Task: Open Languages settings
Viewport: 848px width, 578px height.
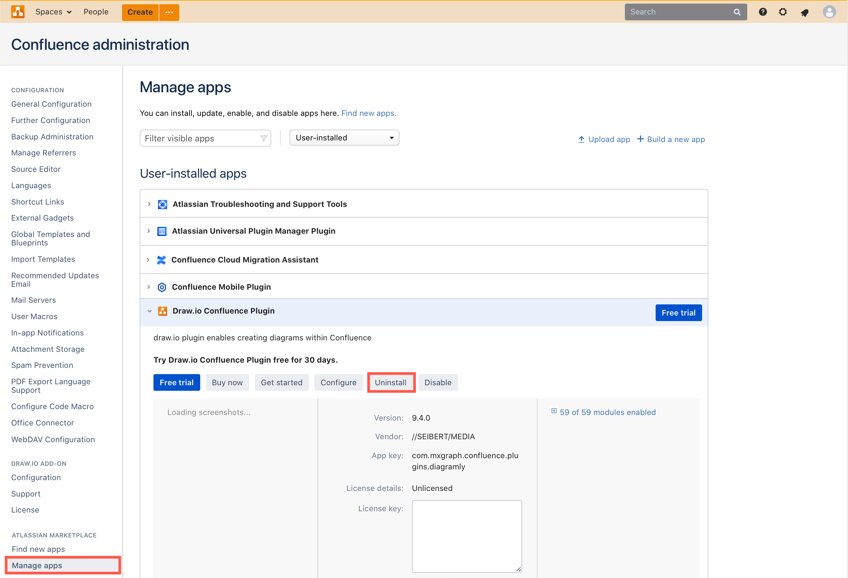Action: click(31, 186)
